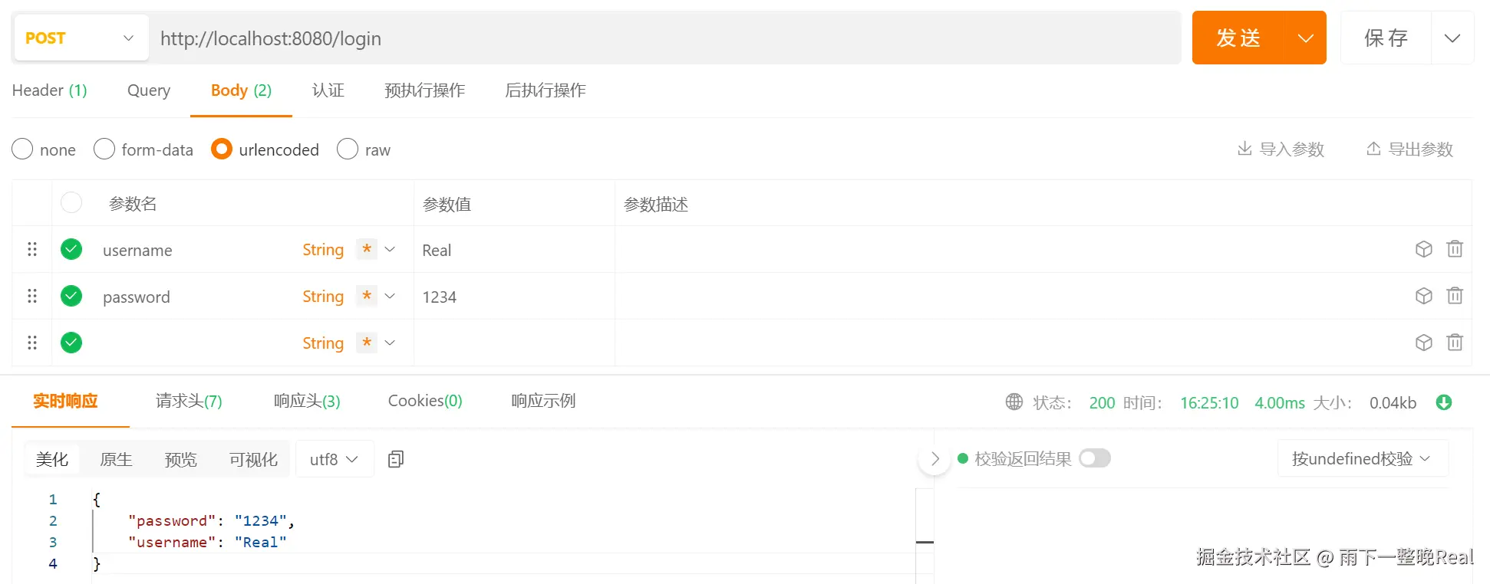Delete the username parameter row
The width and height of the screenshot is (1490, 584).
coord(1454,249)
